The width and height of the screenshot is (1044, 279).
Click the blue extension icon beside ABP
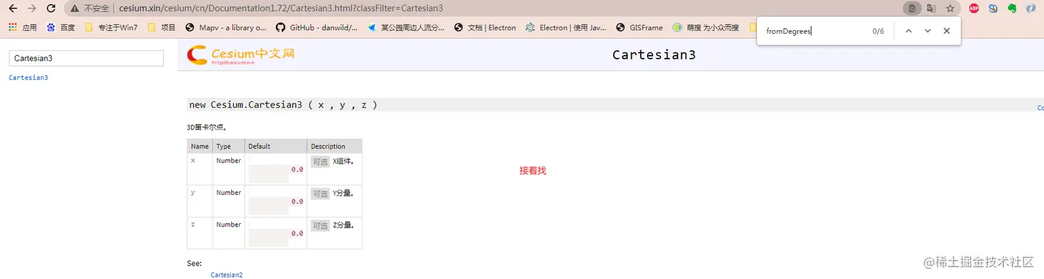(994, 8)
